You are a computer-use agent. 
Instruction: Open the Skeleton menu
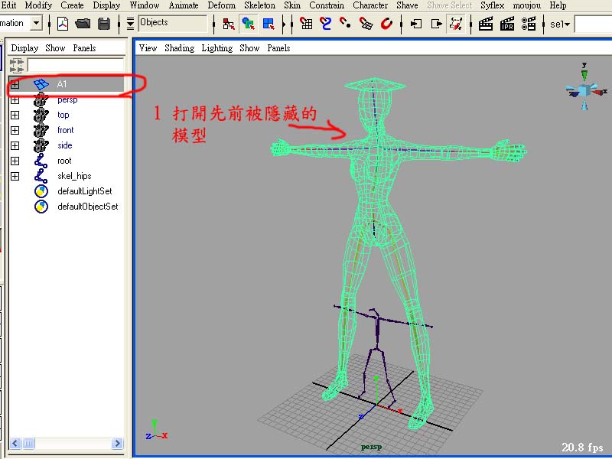[x=259, y=5]
